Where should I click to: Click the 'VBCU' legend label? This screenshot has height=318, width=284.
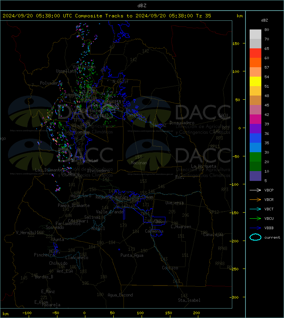tap(269, 219)
